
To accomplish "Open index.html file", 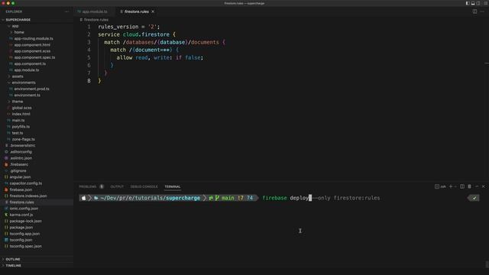I will pos(21,114).
